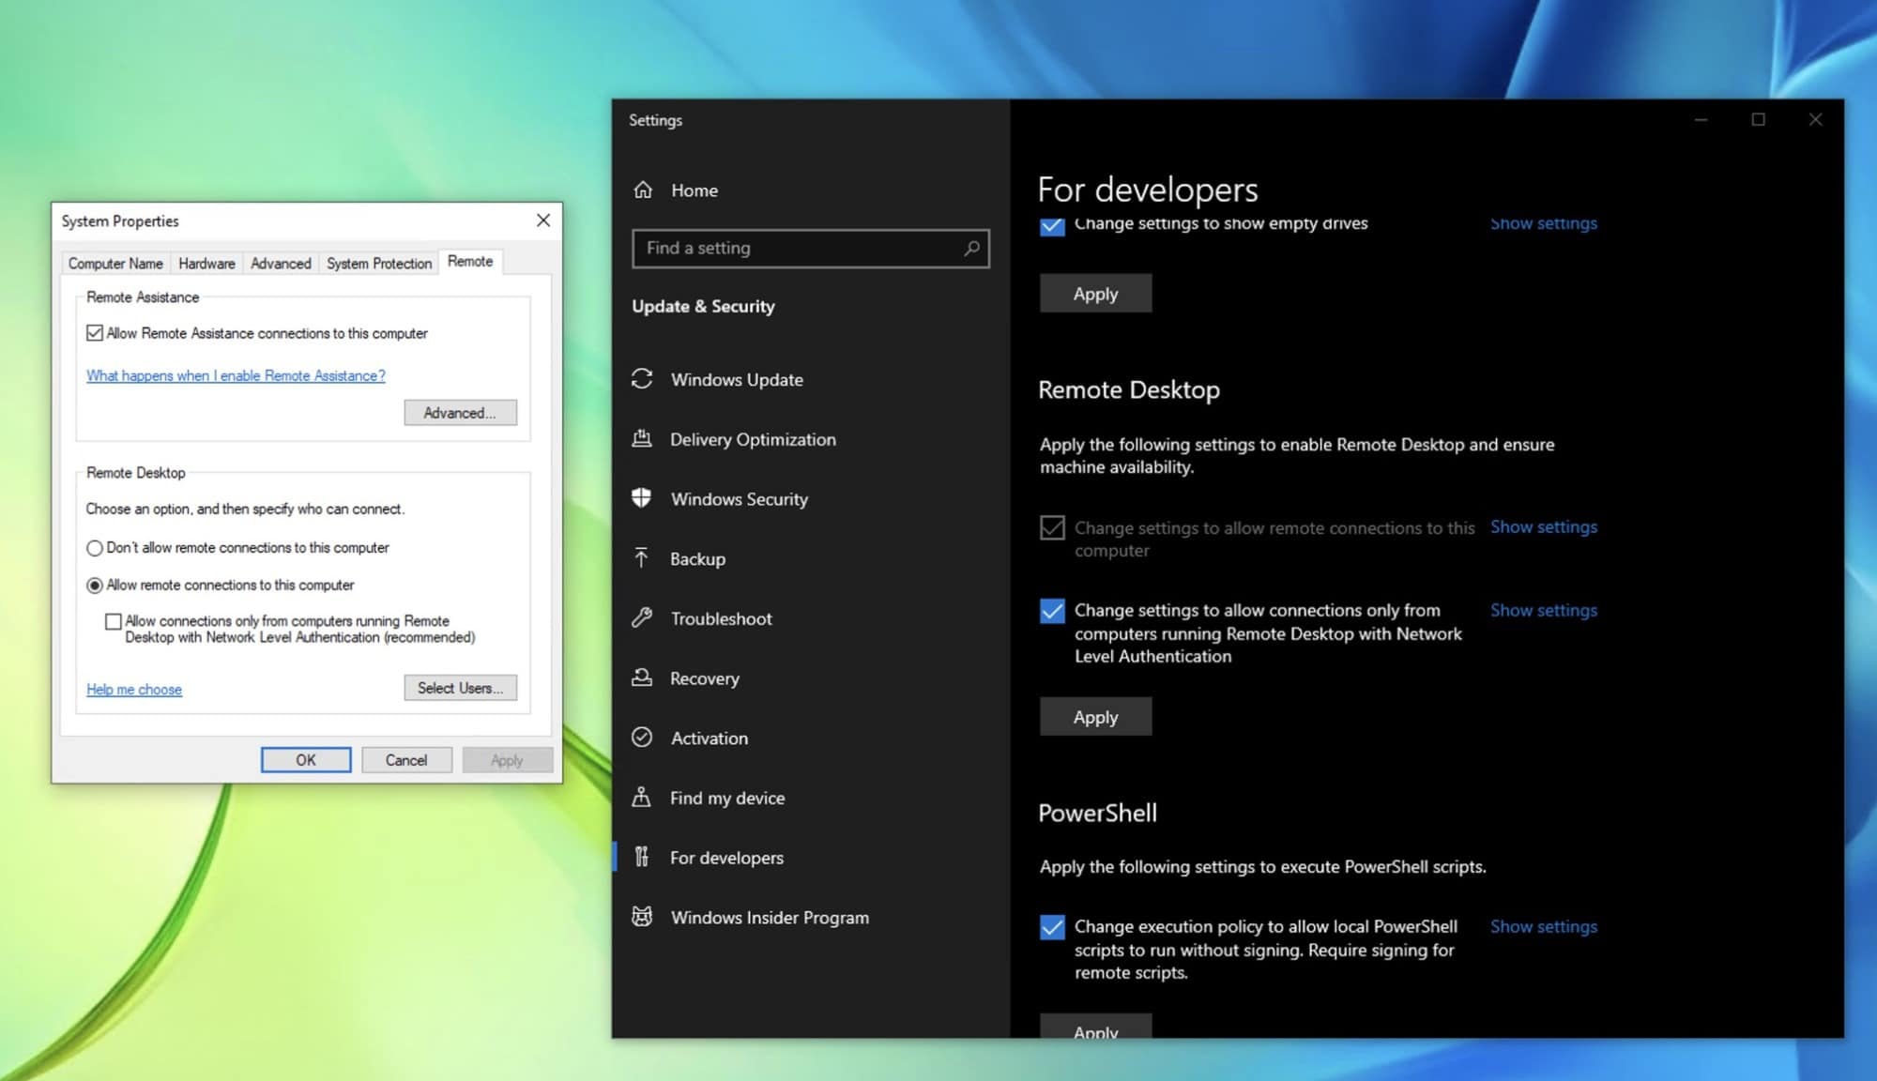Uncheck Network Level Authentication checkbox in Settings

tap(1052, 611)
